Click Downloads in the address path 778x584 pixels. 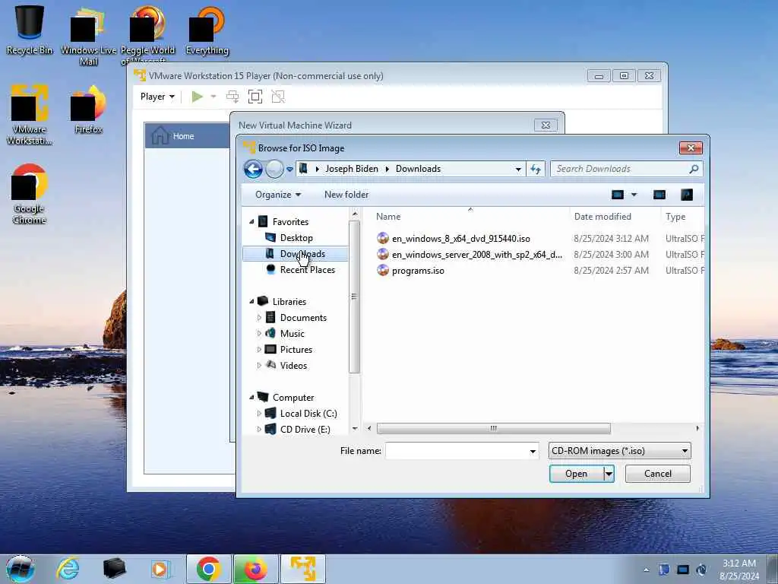tap(418, 169)
